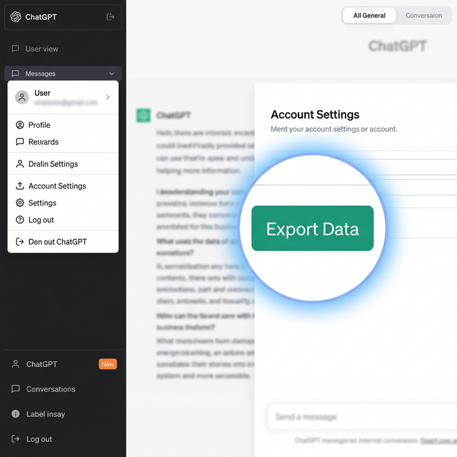Viewport: 457px width, 457px height.
Task: Click the Dralin Settings person icon
Action: (20, 164)
